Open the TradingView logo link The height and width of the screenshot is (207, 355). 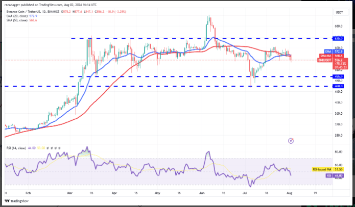tap(17, 201)
